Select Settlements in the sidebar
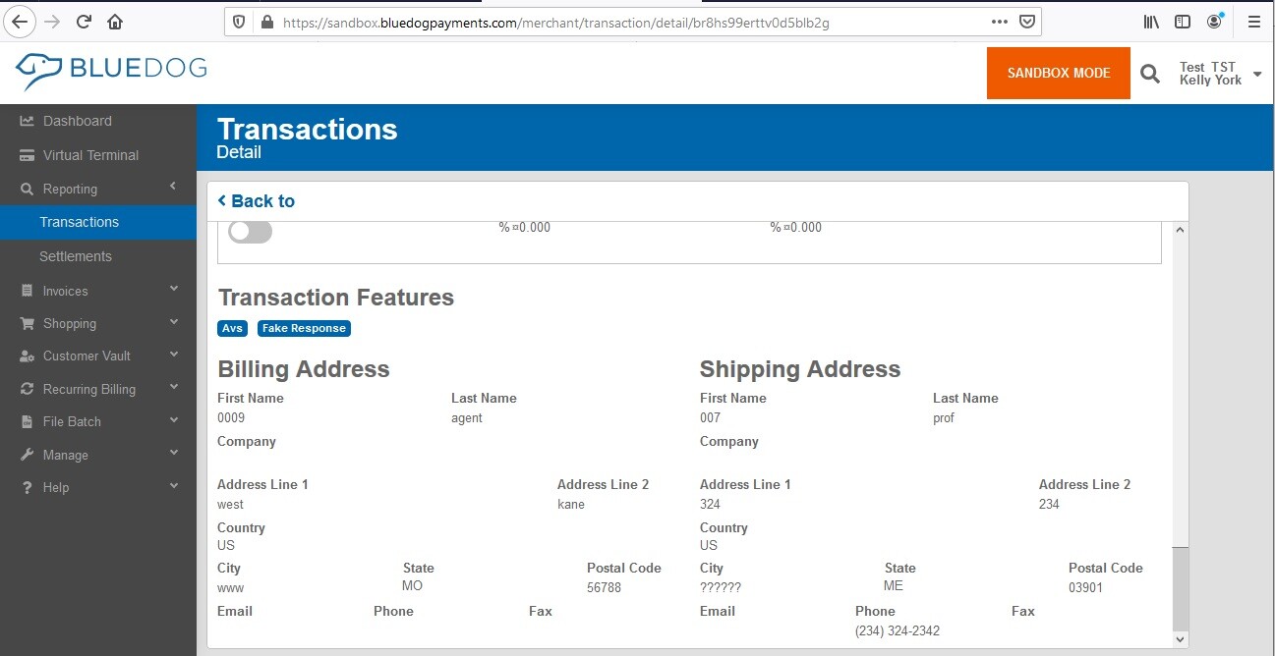 click(x=76, y=256)
